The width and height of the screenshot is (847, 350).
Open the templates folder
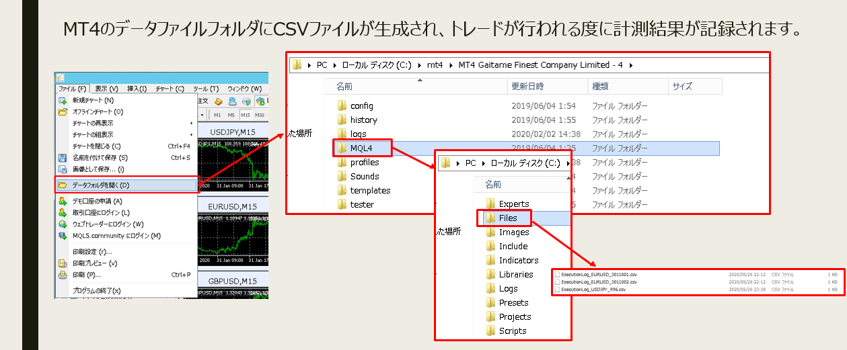(x=370, y=190)
